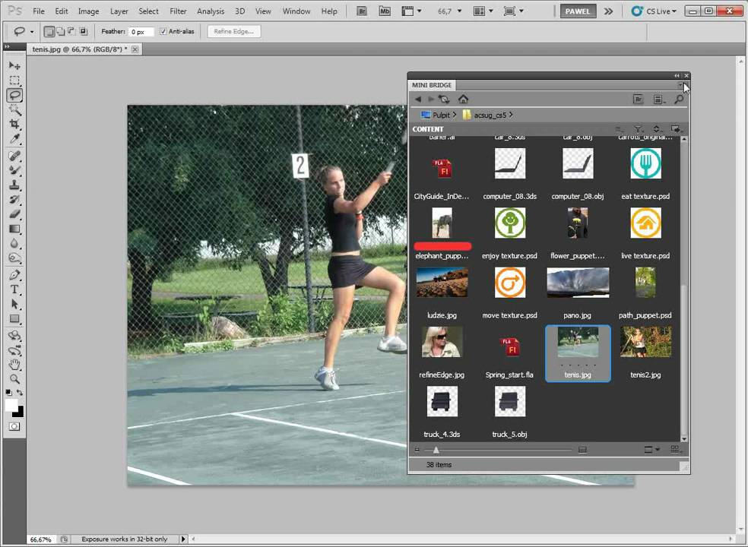Select the History Brush tool
Viewport: 748px width, 547px height.
14,199
